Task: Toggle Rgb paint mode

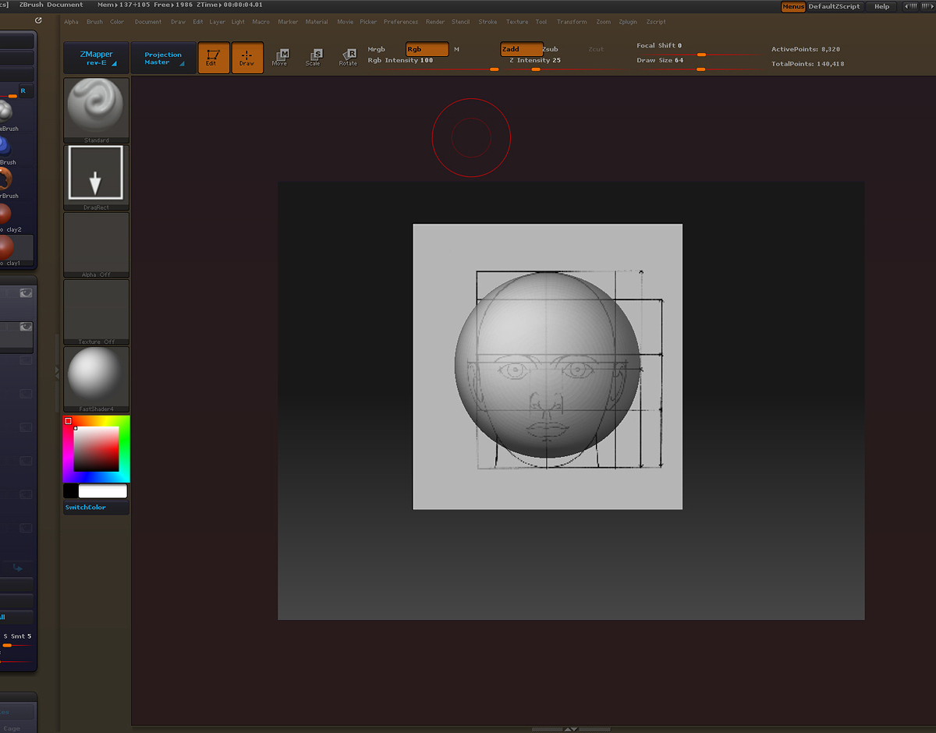Action: coord(427,49)
